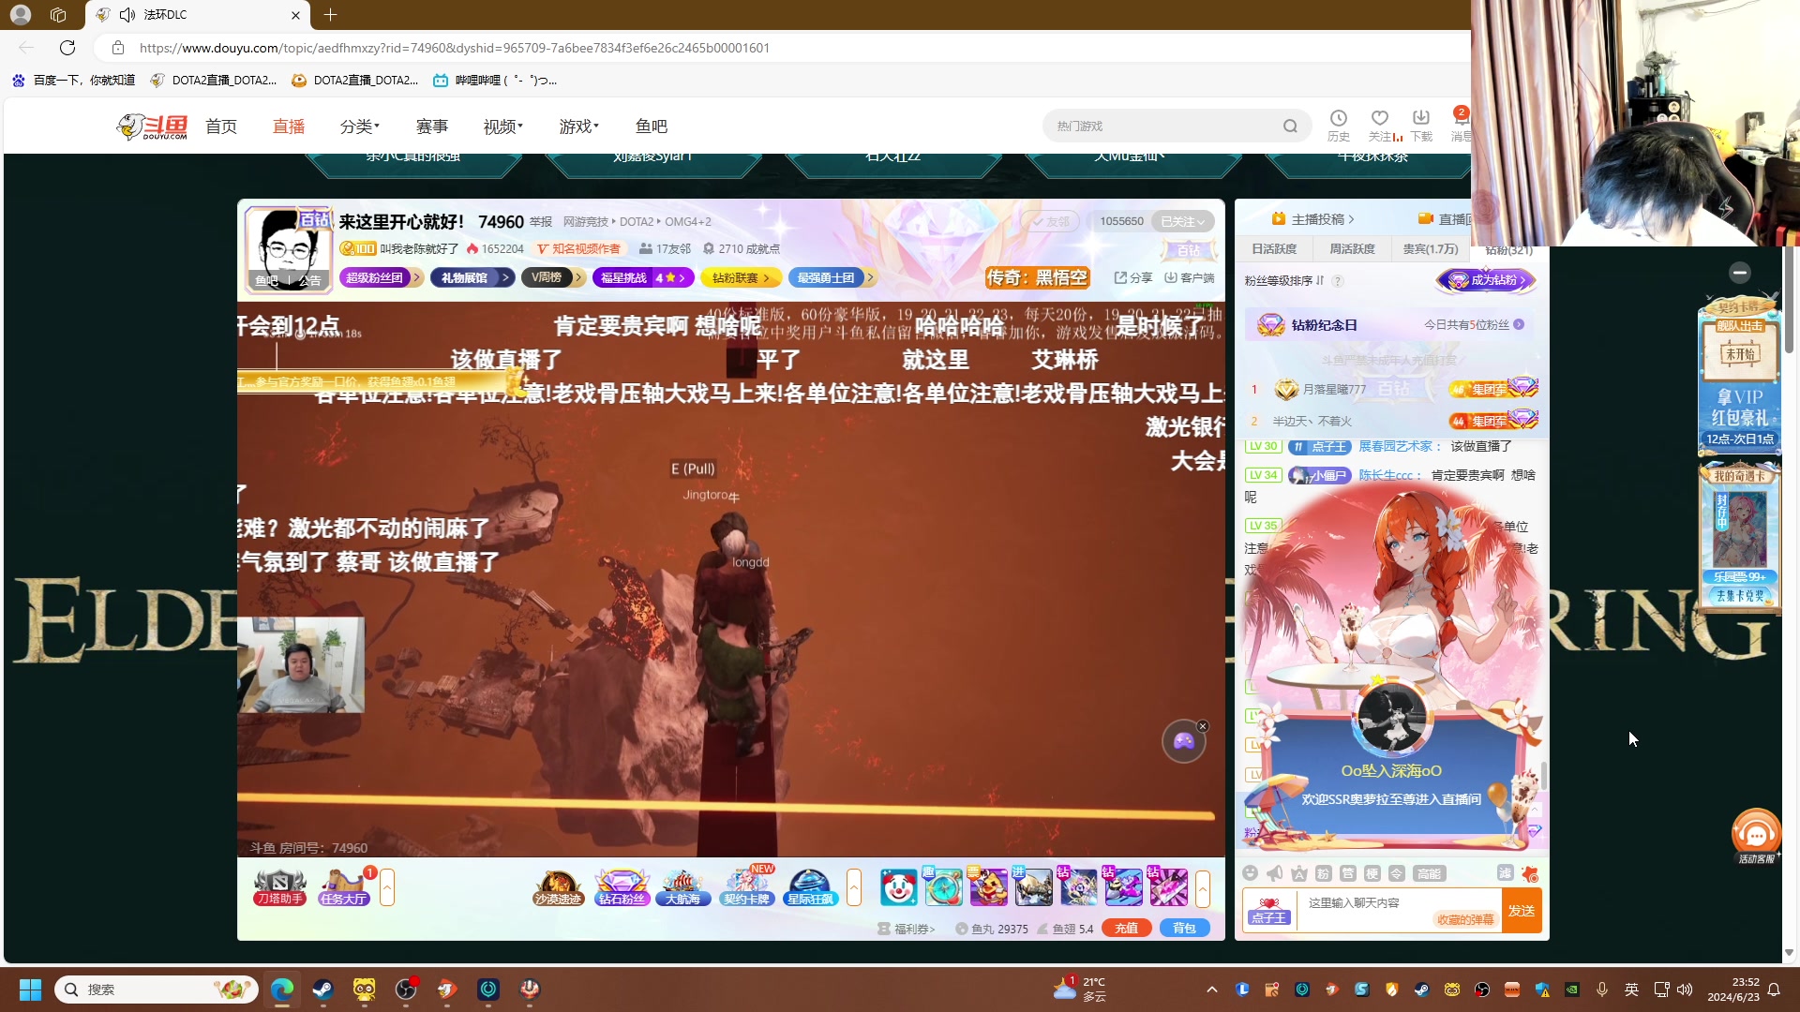The width and height of the screenshot is (1800, 1012).
Task: Click the 充值 recharge button
Action: 1126,928
